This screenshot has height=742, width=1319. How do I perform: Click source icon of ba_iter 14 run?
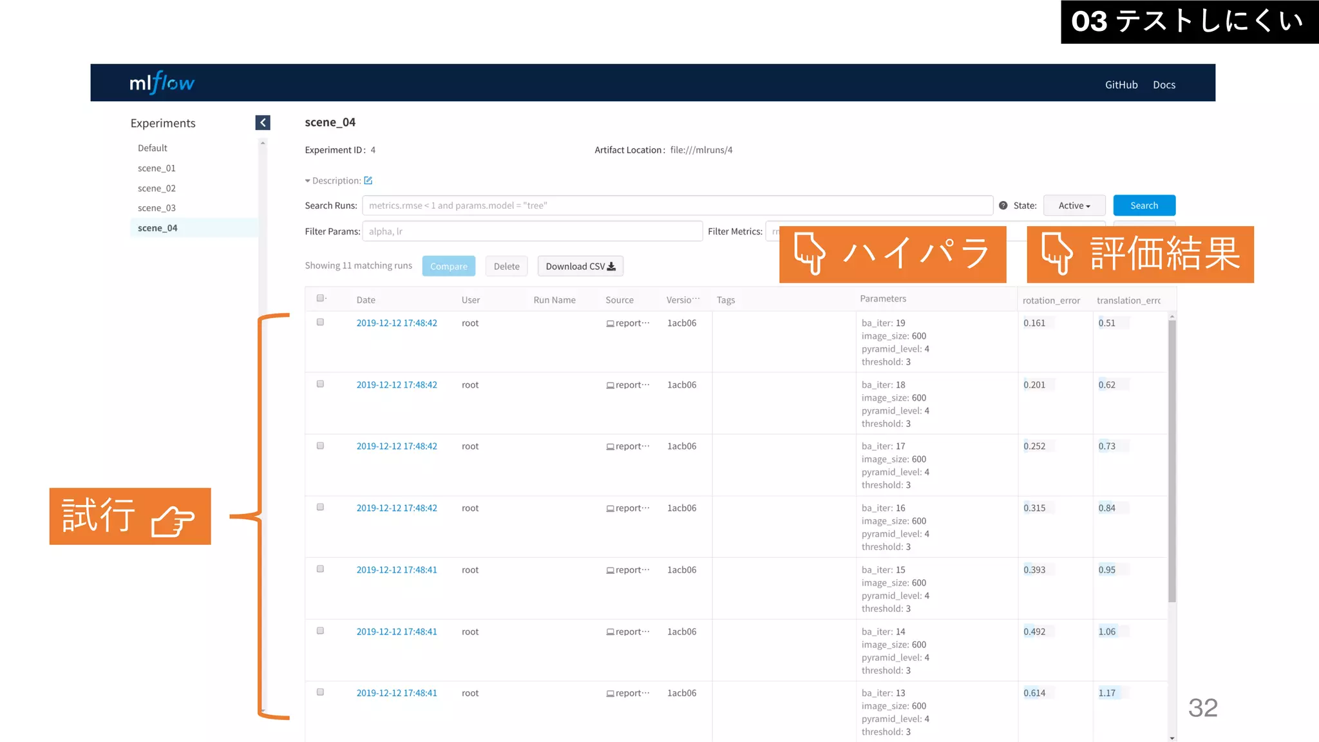click(x=610, y=633)
